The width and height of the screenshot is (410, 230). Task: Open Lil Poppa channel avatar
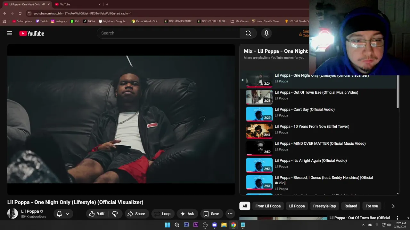pyautogui.click(x=12, y=213)
